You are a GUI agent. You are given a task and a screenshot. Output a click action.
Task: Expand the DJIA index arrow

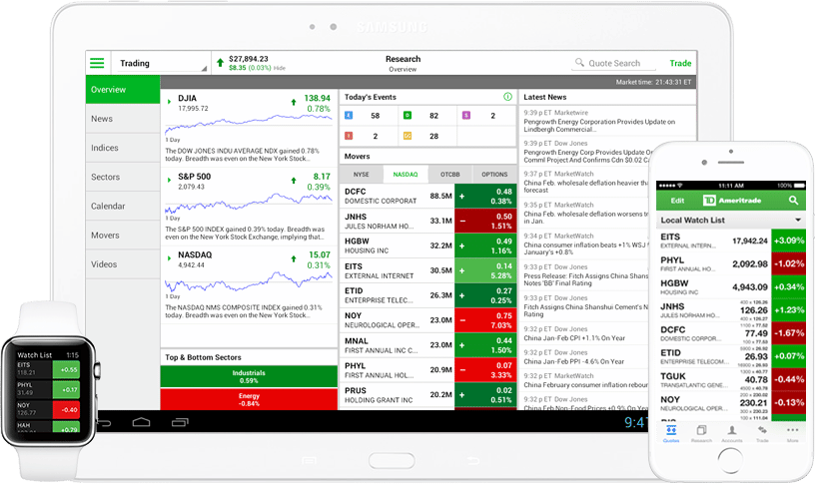click(x=169, y=102)
